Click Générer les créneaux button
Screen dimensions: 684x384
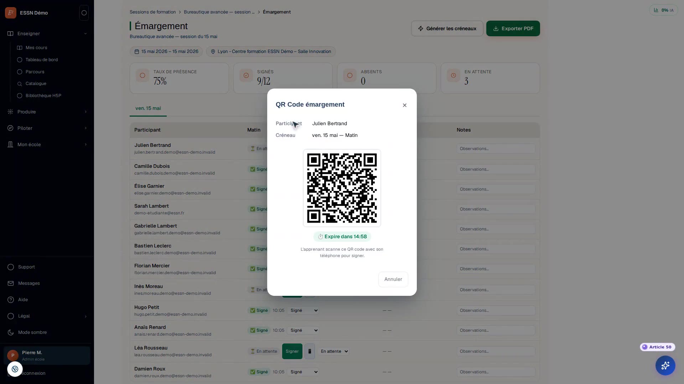point(447,28)
